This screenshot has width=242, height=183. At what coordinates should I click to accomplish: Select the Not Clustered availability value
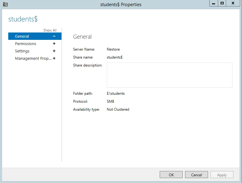[118, 109]
